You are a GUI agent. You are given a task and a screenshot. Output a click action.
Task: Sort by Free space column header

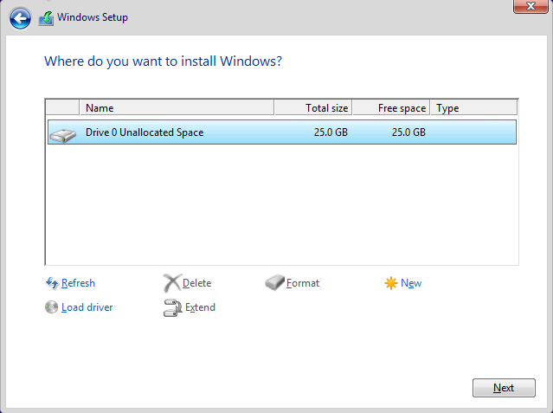391,107
